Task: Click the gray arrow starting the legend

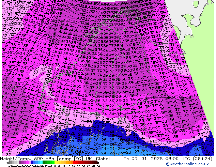Action: click(7, 163)
